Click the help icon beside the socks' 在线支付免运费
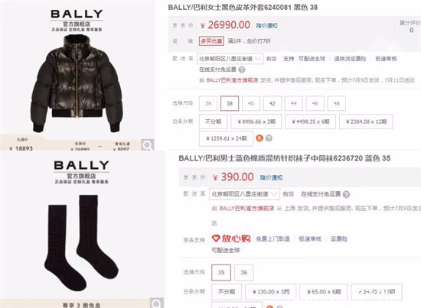 346,194
